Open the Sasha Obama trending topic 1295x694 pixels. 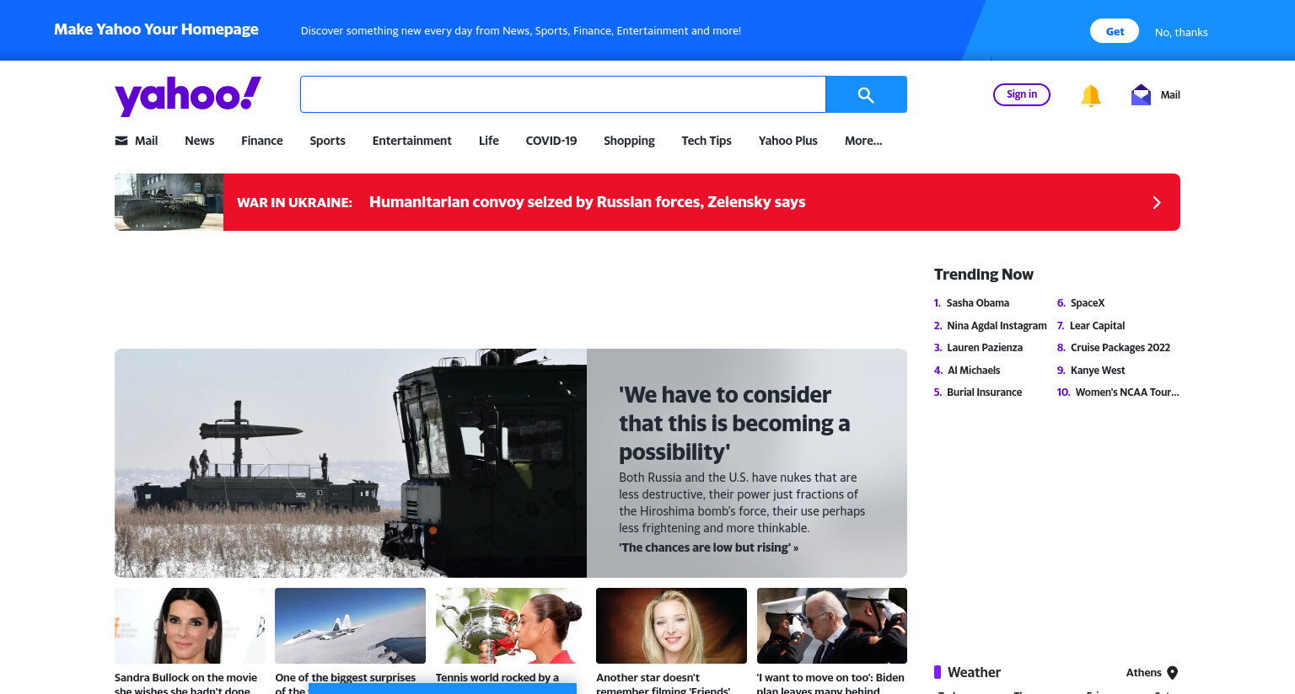tap(978, 303)
